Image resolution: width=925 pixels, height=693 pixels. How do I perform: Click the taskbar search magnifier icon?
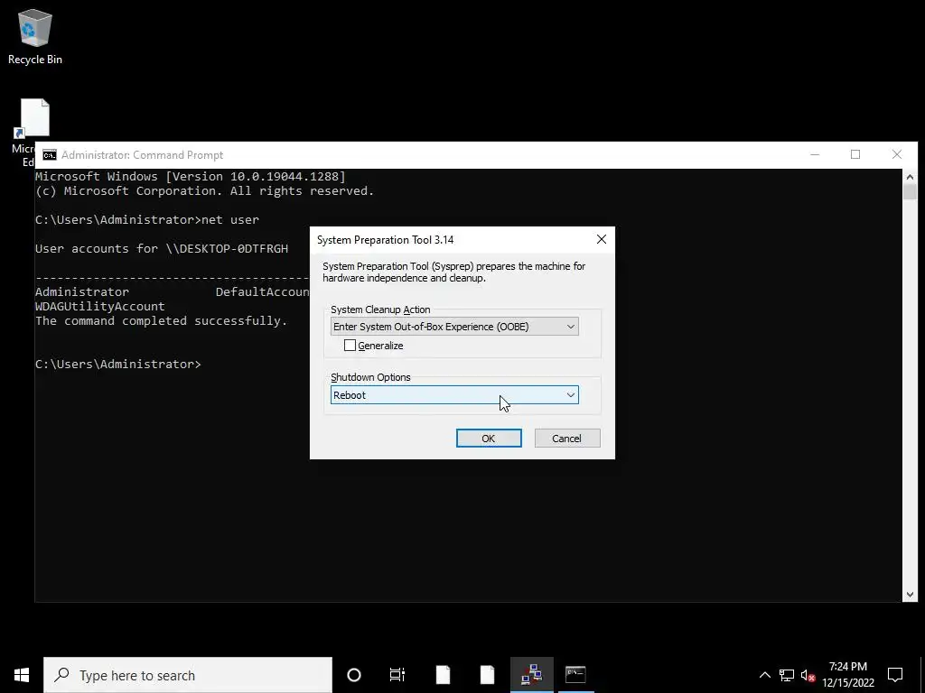tap(61, 675)
